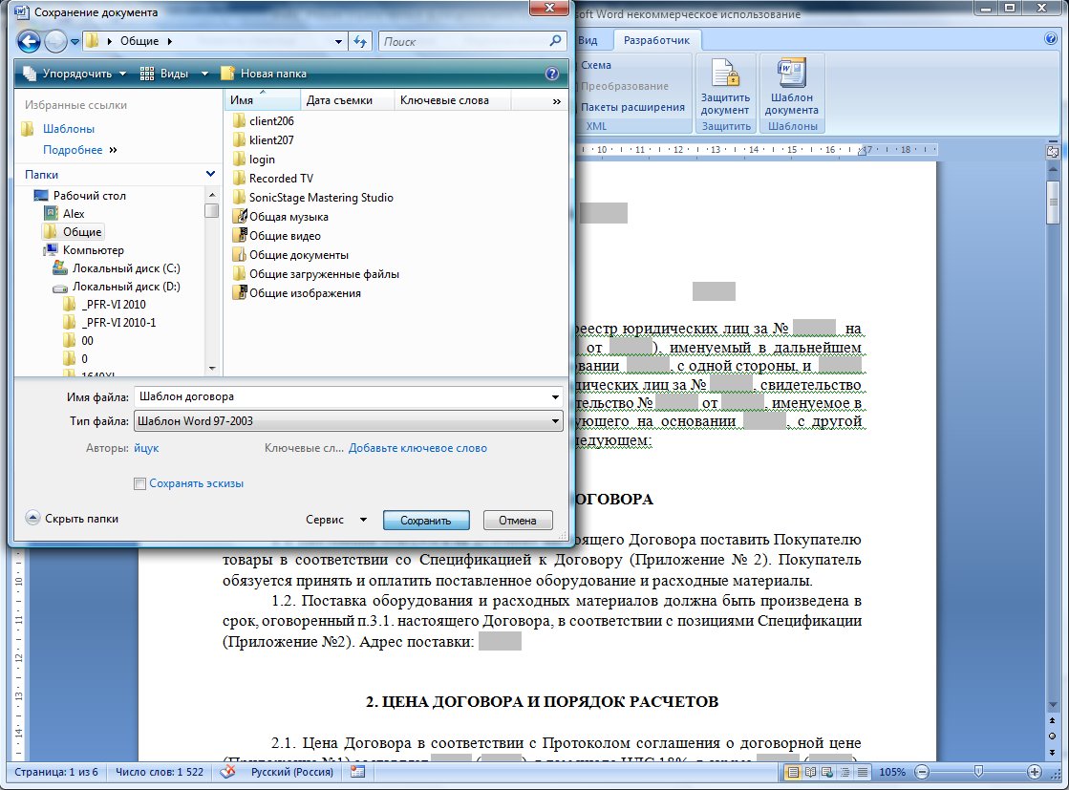Click the Back arrow in save dialog
Image resolution: width=1069 pixels, height=790 pixels.
click(x=30, y=41)
